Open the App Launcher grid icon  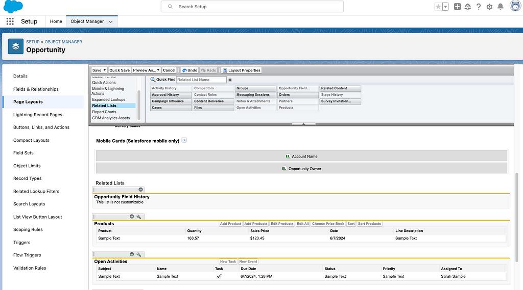[10, 21]
